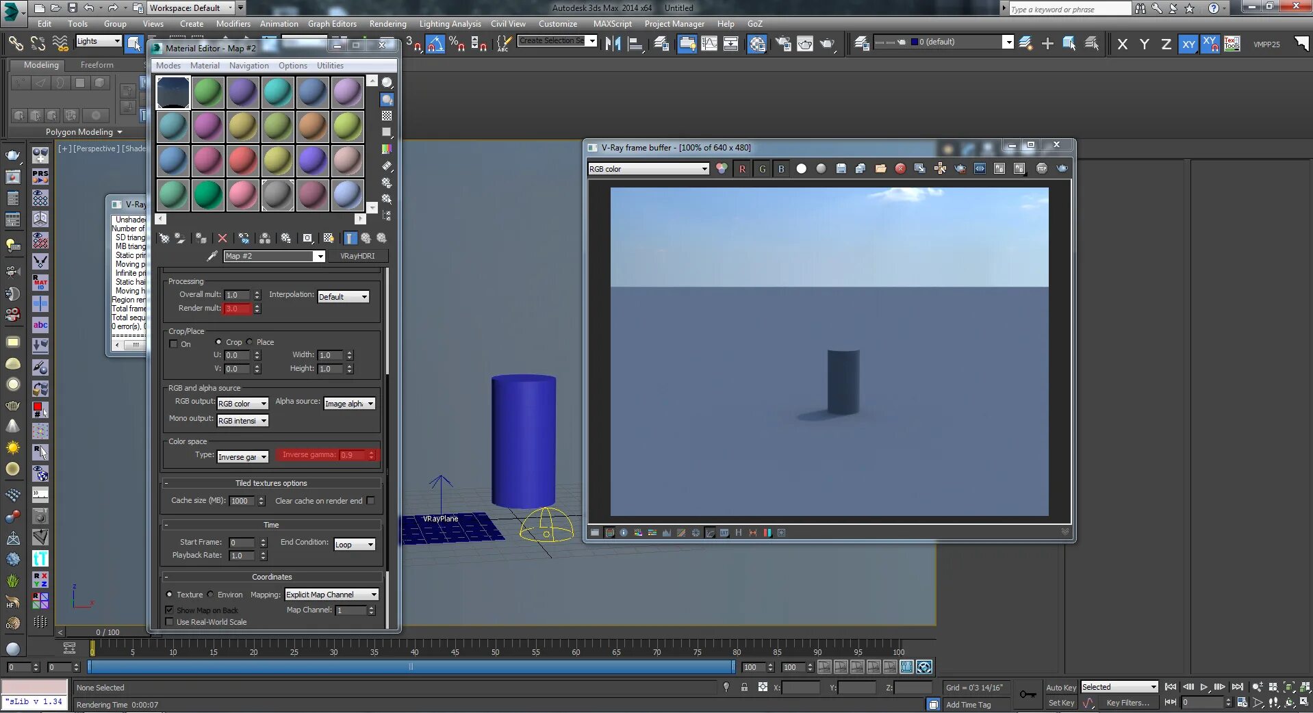This screenshot has height=713, width=1313.
Task: Select the Place radio button
Action: (x=250, y=342)
